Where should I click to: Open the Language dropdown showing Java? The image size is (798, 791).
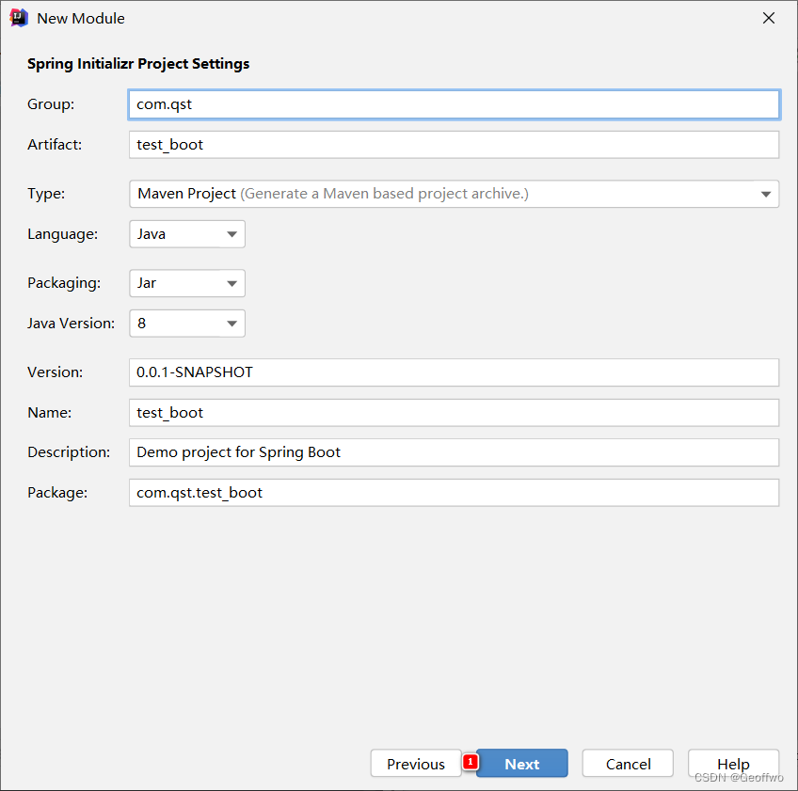(187, 234)
